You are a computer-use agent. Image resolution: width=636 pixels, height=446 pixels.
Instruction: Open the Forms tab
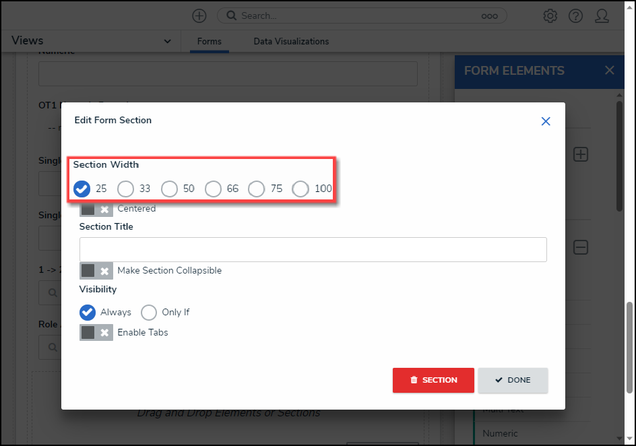[210, 42]
